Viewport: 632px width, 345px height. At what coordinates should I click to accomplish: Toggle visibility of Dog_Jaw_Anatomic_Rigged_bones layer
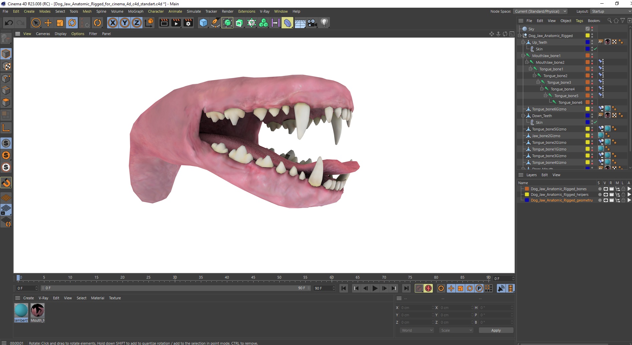(606, 189)
